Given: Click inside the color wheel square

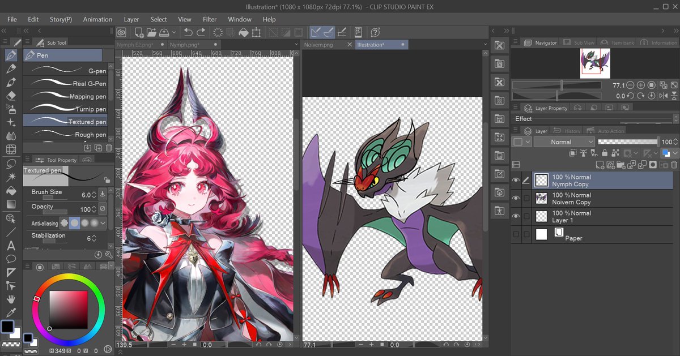Looking at the screenshot, I should click(x=69, y=310).
